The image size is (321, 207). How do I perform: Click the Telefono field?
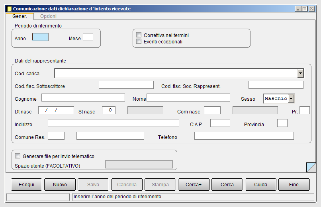tap(244, 136)
